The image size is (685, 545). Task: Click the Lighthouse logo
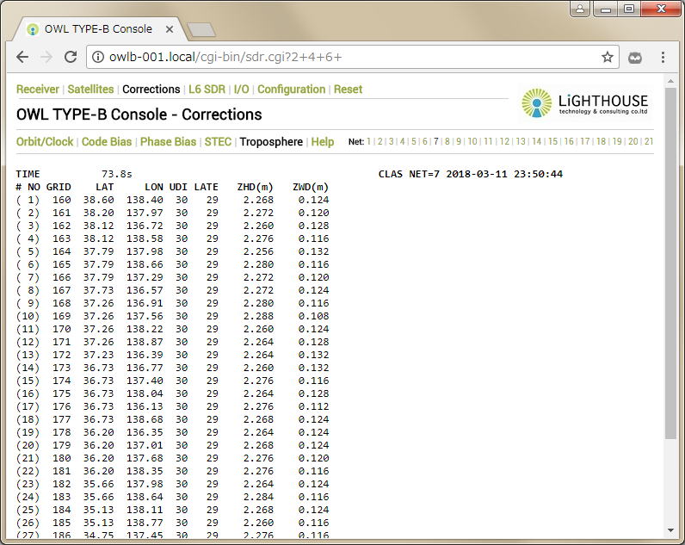(585, 103)
